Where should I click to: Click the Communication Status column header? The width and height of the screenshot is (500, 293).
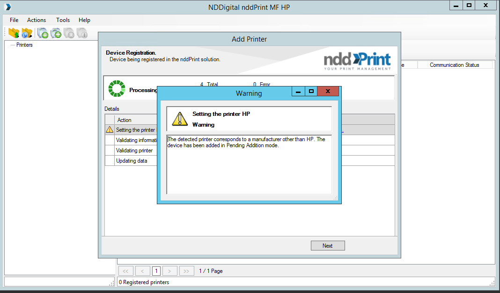pyautogui.click(x=454, y=65)
